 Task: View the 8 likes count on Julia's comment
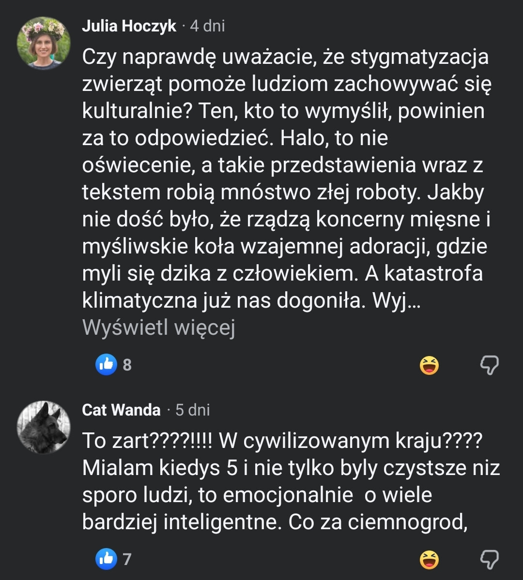127,365
